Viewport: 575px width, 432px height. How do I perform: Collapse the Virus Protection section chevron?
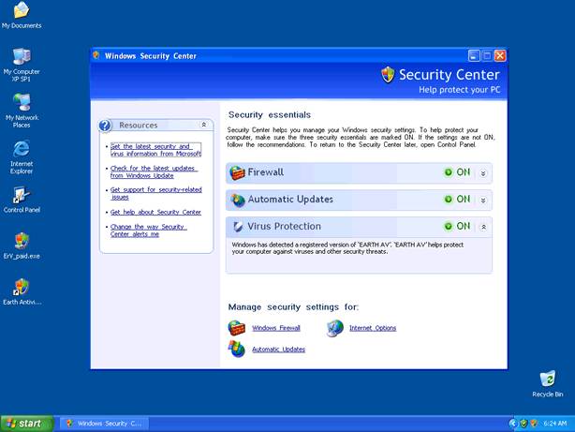pos(483,227)
